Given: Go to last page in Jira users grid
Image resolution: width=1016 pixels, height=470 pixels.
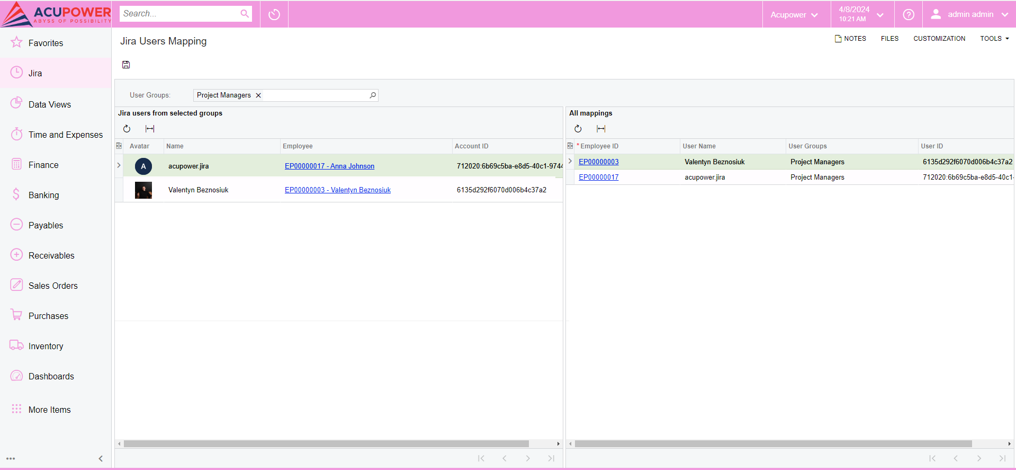Looking at the screenshot, I should pos(551,458).
